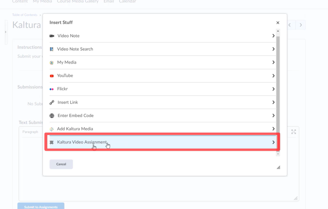
Task: Click Submit to Assignments button
Action: coord(41,206)
